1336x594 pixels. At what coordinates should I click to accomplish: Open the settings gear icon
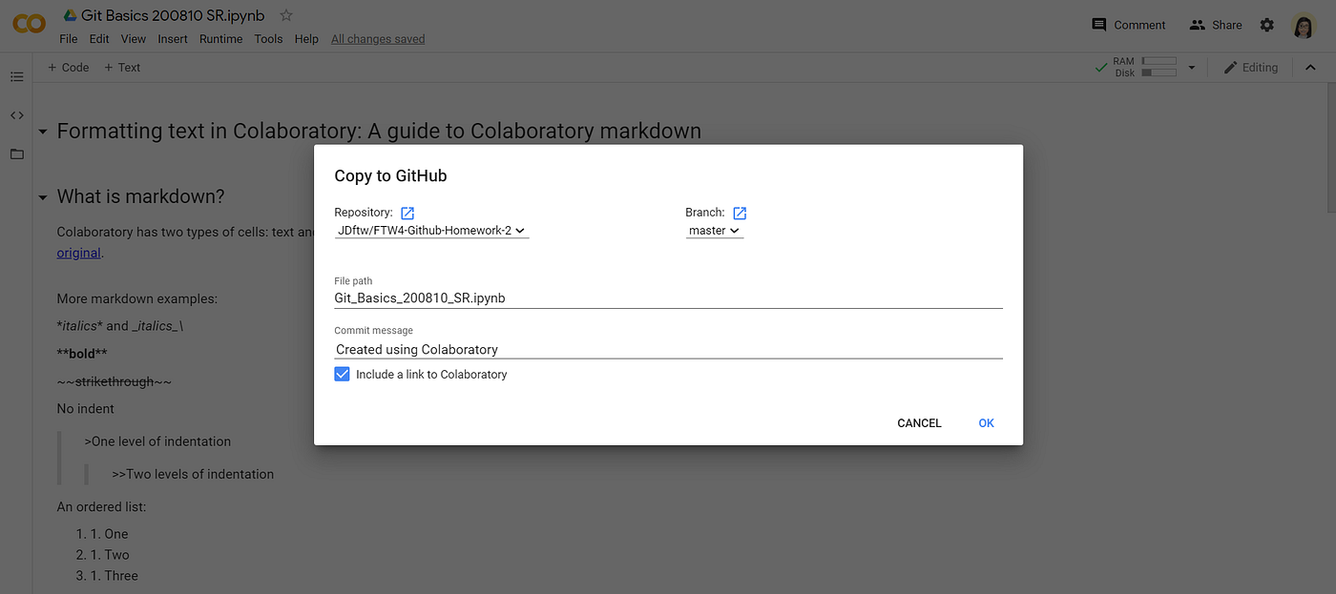(x=1266, y=25)
